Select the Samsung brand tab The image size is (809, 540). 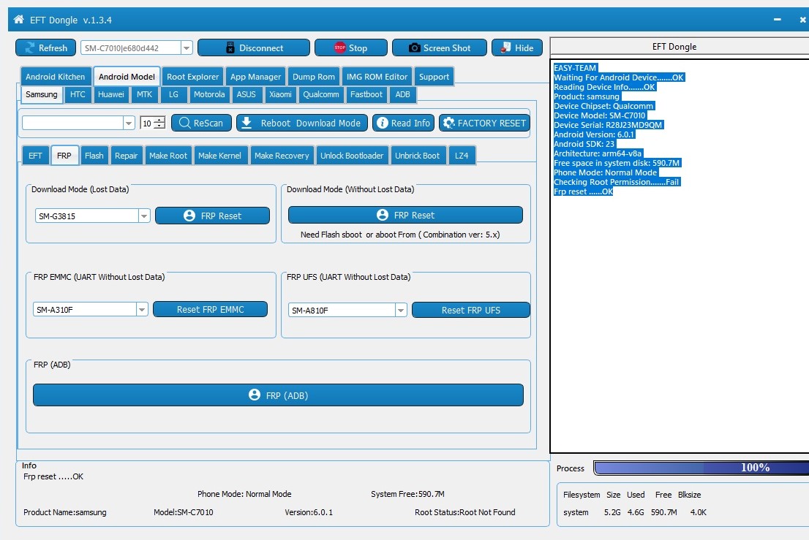click(41, 95)
